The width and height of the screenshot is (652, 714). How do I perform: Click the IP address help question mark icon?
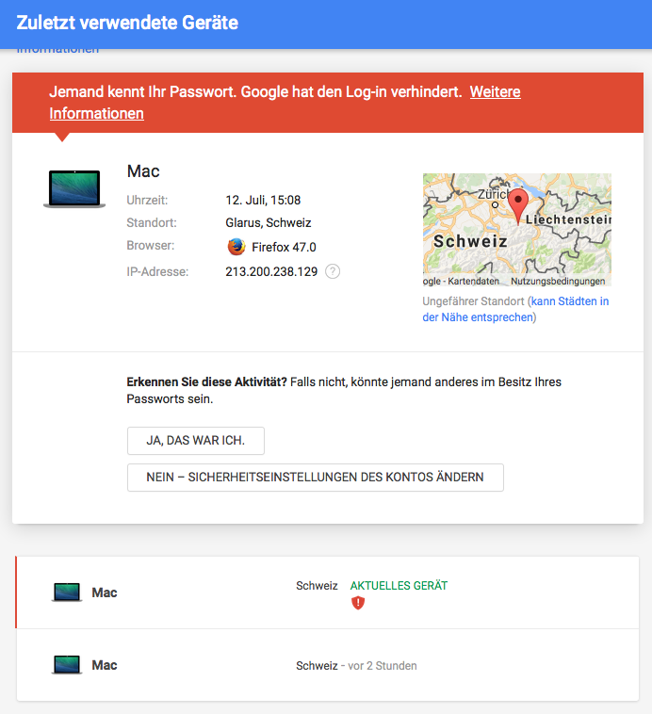coord(333,271)
